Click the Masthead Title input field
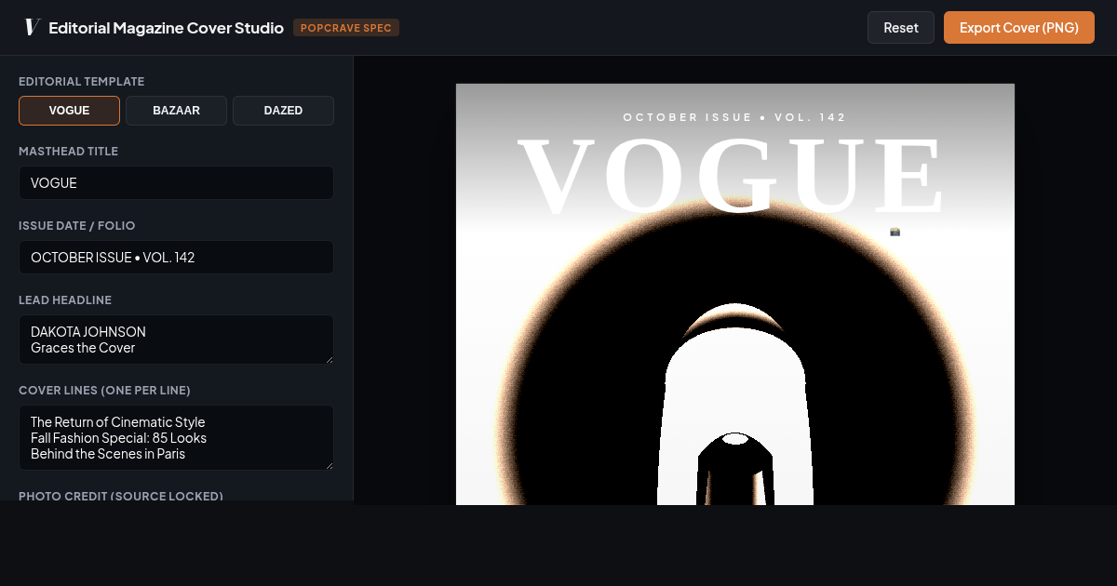 point(176,183)
